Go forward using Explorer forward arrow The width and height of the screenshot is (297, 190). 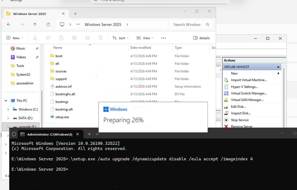click(x=22, y=25)
